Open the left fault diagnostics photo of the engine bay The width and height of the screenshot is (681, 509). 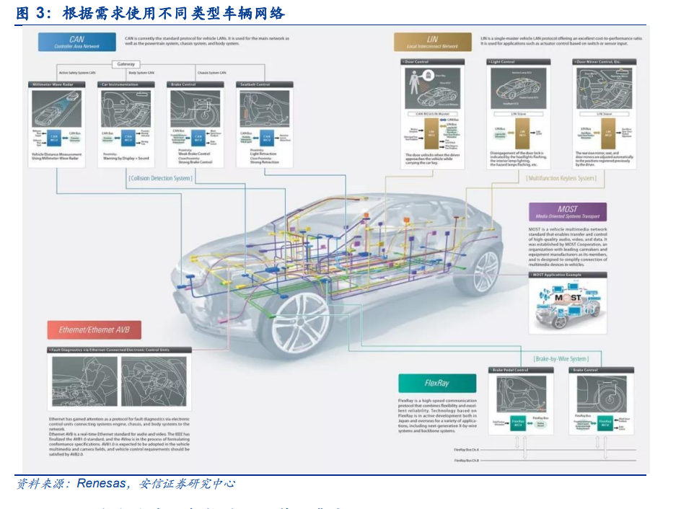84,381
